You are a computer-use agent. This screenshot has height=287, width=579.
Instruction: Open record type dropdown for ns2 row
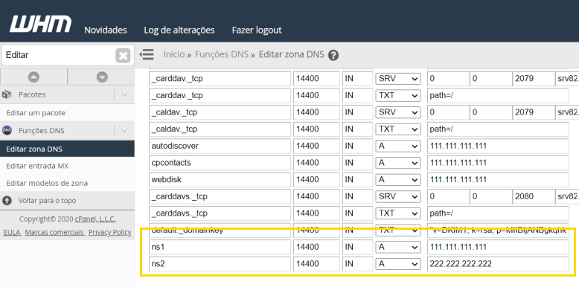coord(397,264)
